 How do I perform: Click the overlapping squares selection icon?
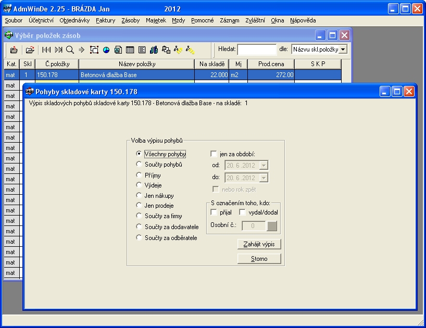point(94,49)
